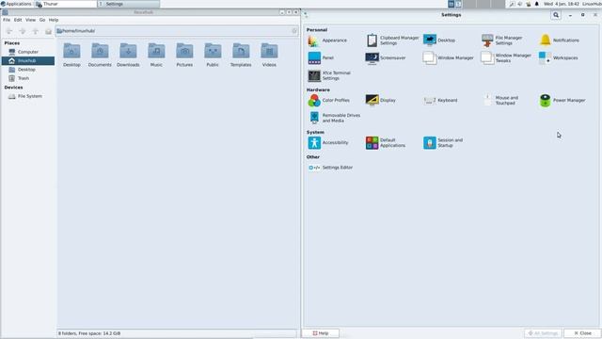Click the notification bell in system tray

pyautogui.click(x=537, y=4)
